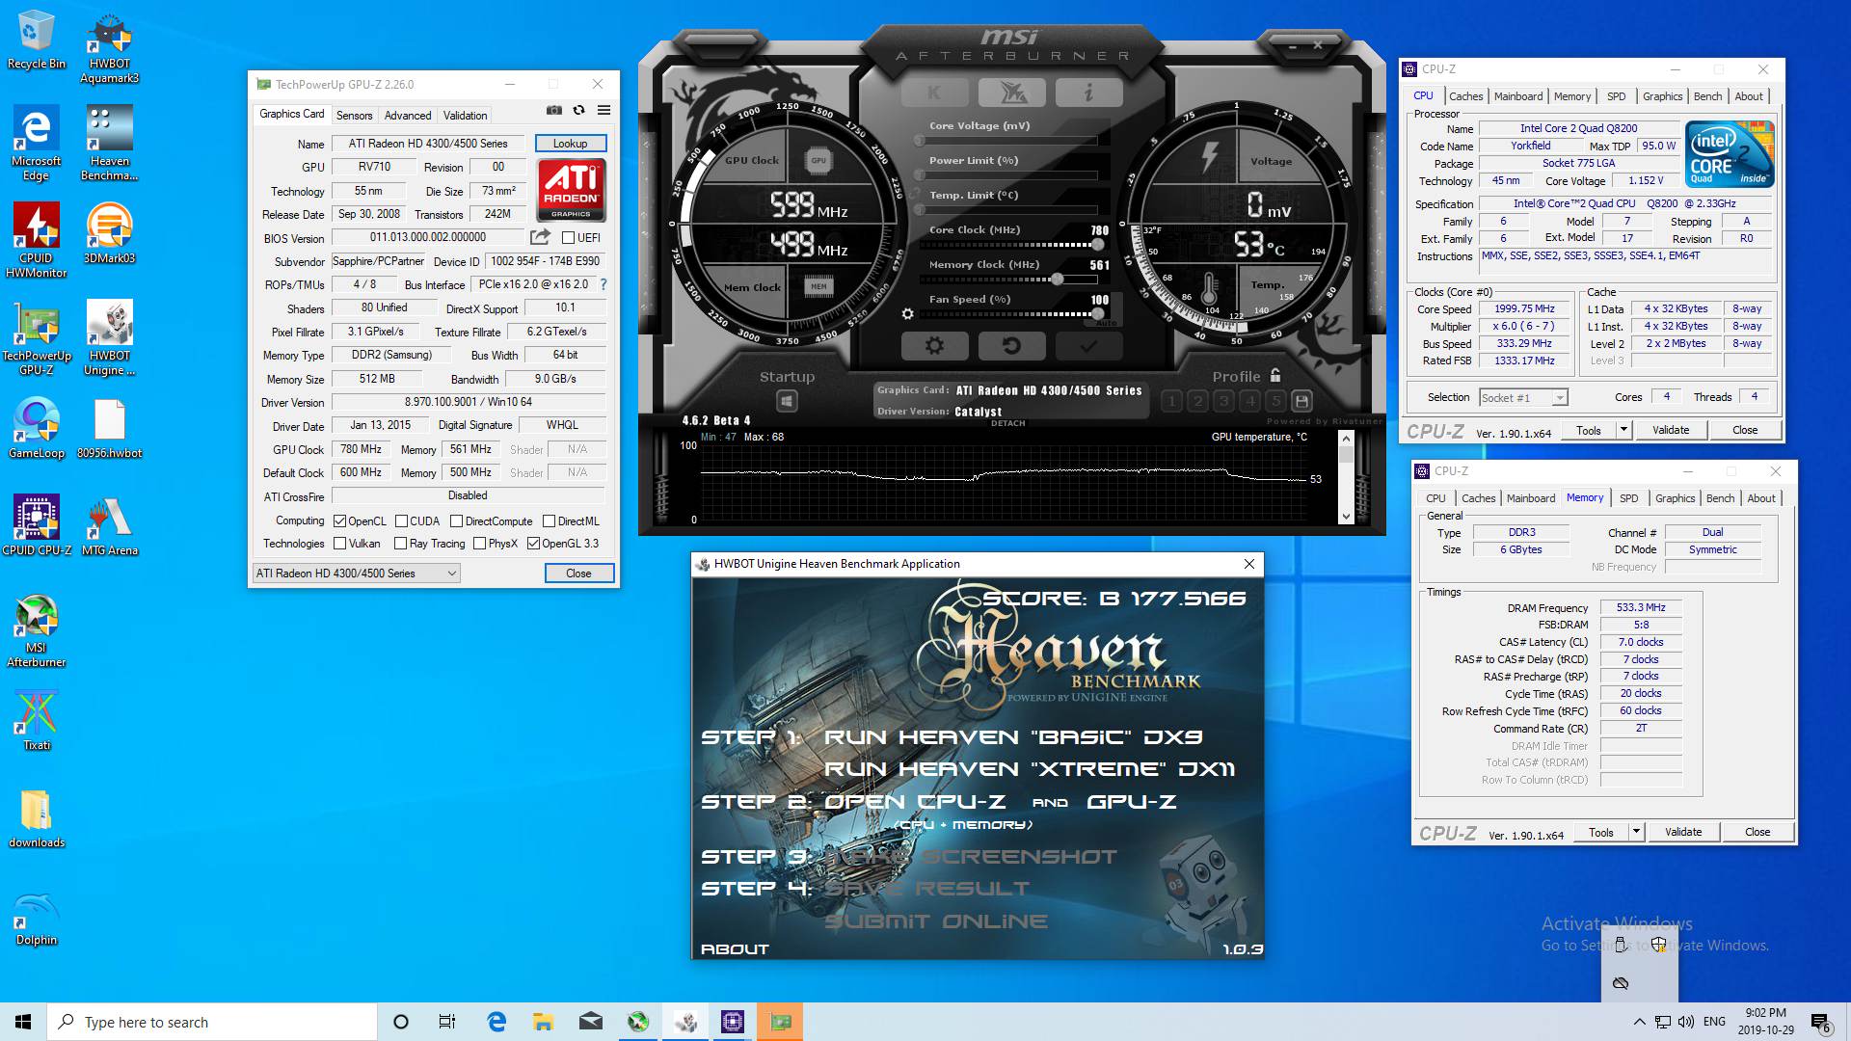Open Tools dropdown arrow in lower CPU-Z
This screenshot has height=1041, width=1851.
point(1636,832)
